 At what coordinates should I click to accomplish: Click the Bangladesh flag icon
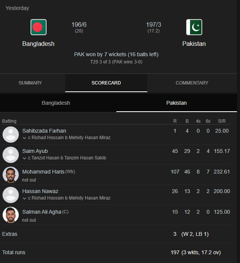[39, 27]
